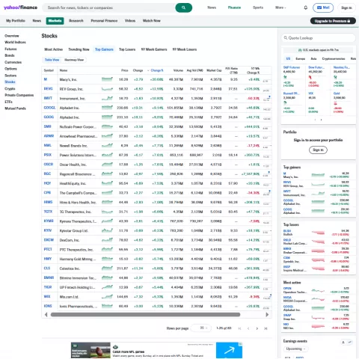Open Crypto in left sidebar
This screenshot has width=359, height=359.
10,88
